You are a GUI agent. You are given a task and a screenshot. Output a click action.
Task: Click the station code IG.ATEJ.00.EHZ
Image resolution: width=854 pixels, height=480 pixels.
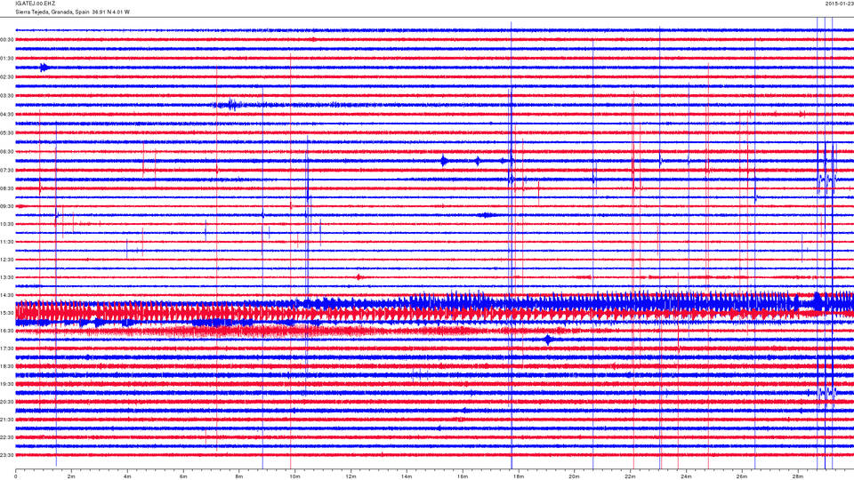(36, 4)
